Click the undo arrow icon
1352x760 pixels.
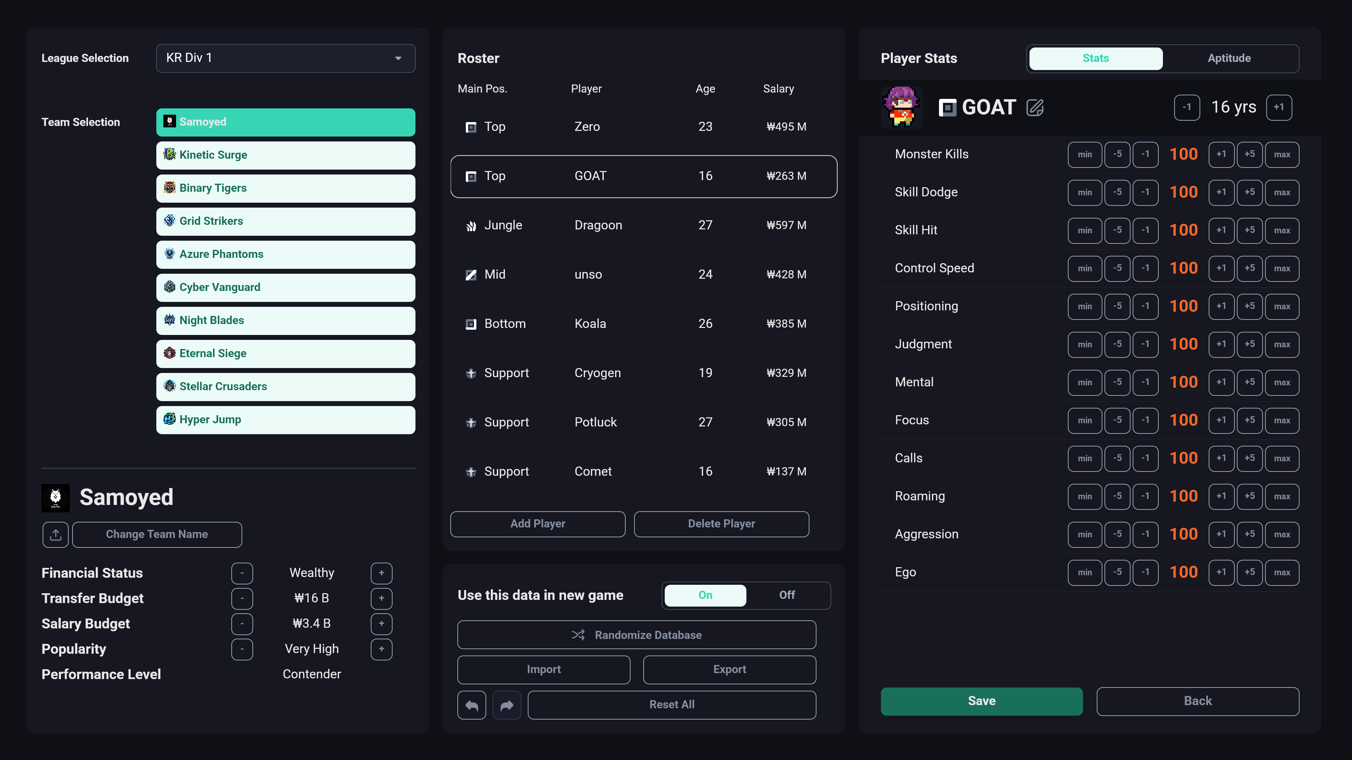pyautogui.click(x=471, y=705)
